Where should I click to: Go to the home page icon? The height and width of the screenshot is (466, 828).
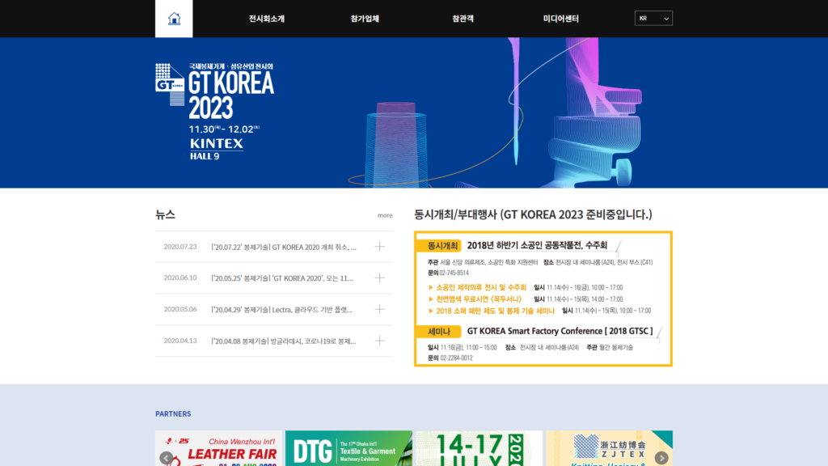point(174,19)
